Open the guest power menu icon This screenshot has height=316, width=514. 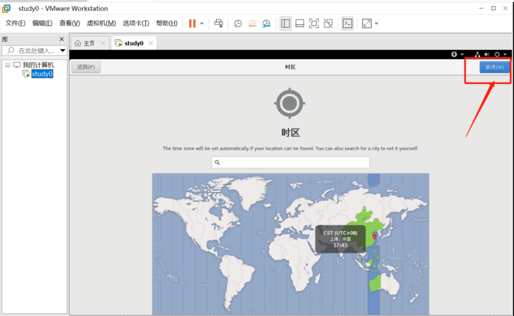pos(500,54)
